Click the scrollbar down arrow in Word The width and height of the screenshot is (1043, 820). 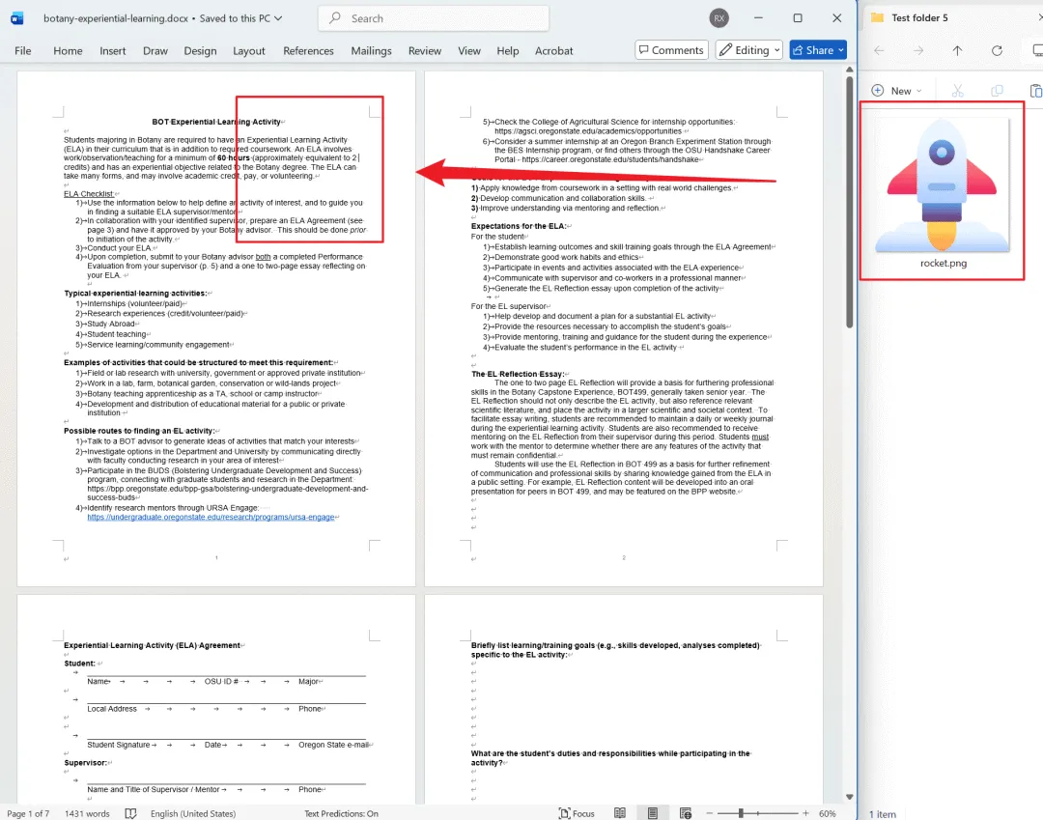850,796
